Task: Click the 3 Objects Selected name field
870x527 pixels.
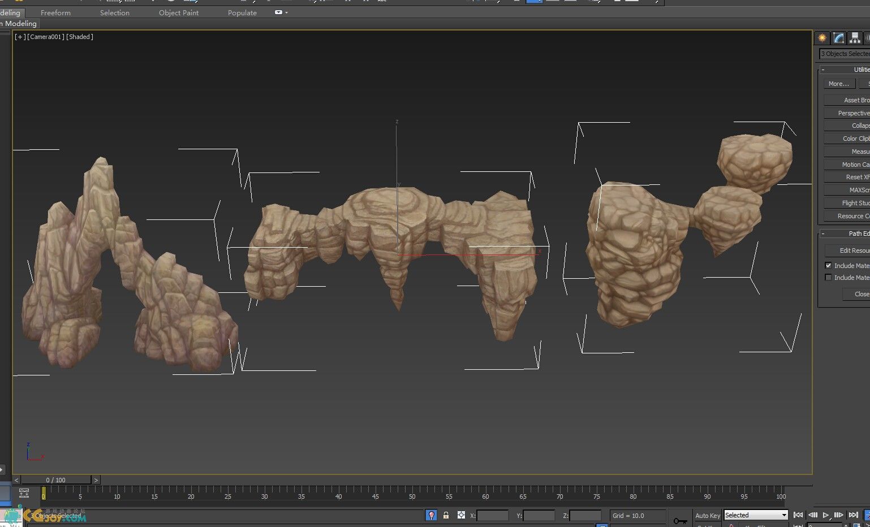Action: click(x=845, y=54)
